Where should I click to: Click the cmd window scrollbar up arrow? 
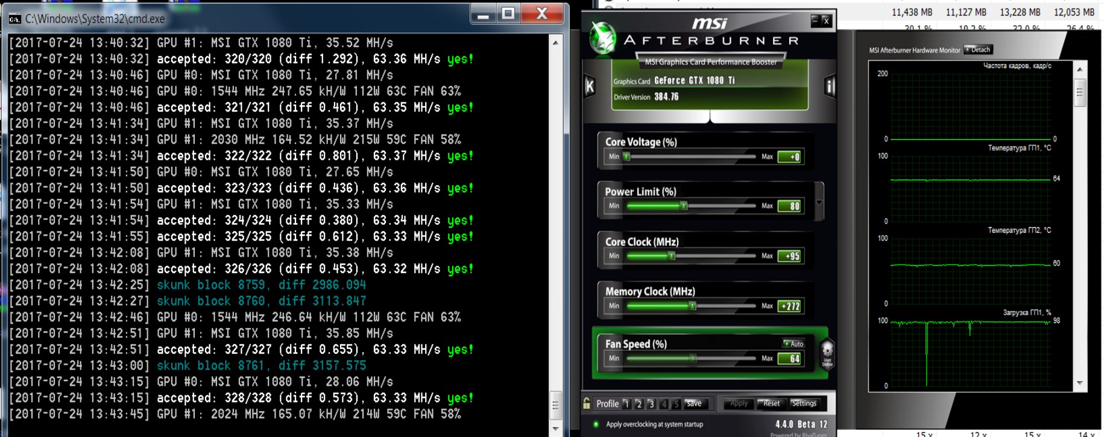pos(555,42)
